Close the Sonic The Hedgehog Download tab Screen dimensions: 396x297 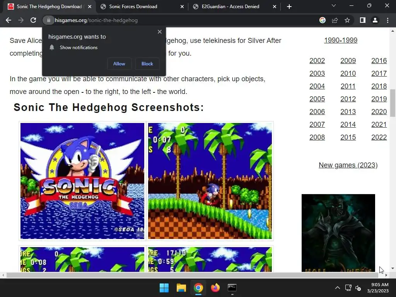pyautogui.click(x=90, y=7)
